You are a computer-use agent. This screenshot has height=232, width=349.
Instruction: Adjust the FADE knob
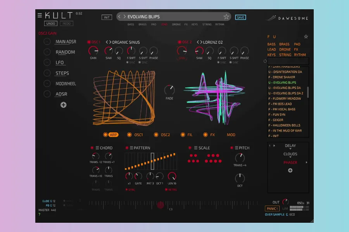pyautogui.click(x=169, y=90)
